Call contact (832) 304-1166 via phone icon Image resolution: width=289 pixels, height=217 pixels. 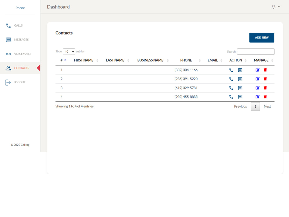tap(231, 70)
